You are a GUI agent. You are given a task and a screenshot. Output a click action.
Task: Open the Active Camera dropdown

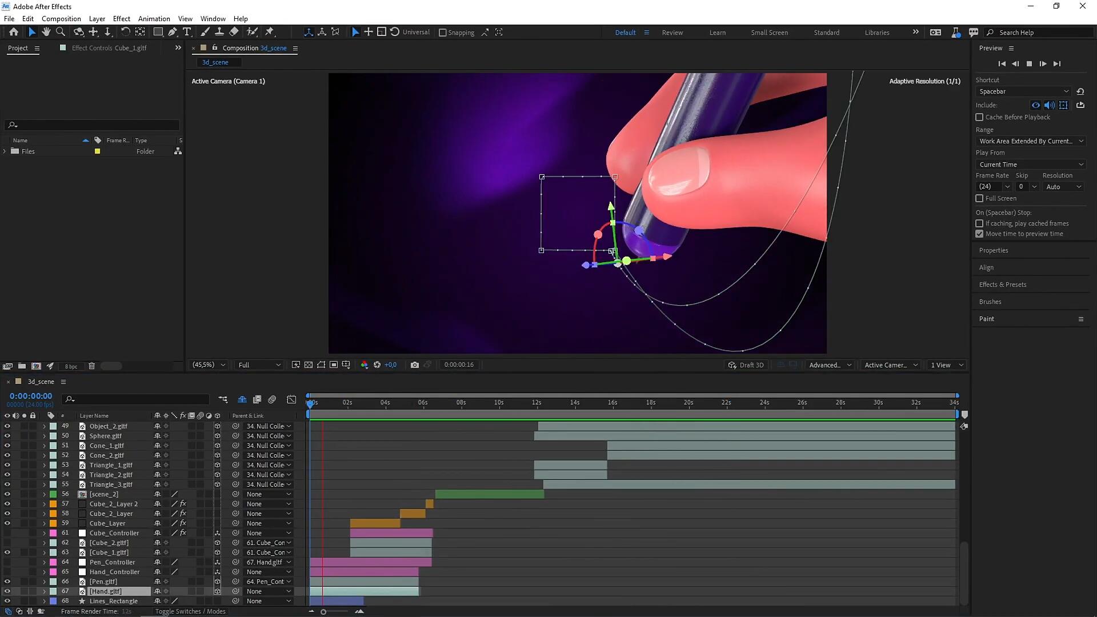[890, 366]
